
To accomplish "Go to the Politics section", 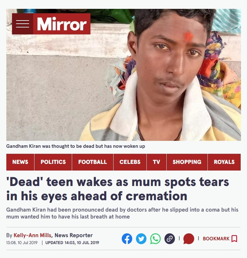I will [x=53, y=162].
